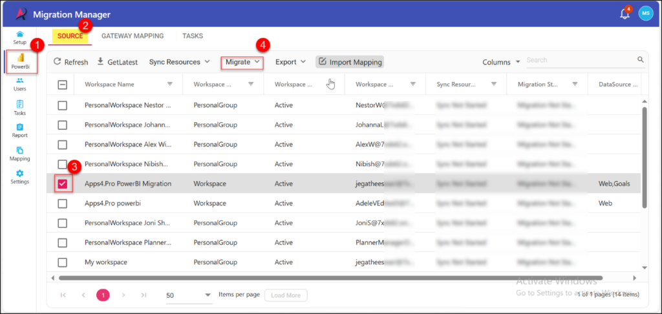Expand the Sync Resources dropdown
The width and height of the screenshot is (662, 314).
pyautogui.click(x=180, y=61)
